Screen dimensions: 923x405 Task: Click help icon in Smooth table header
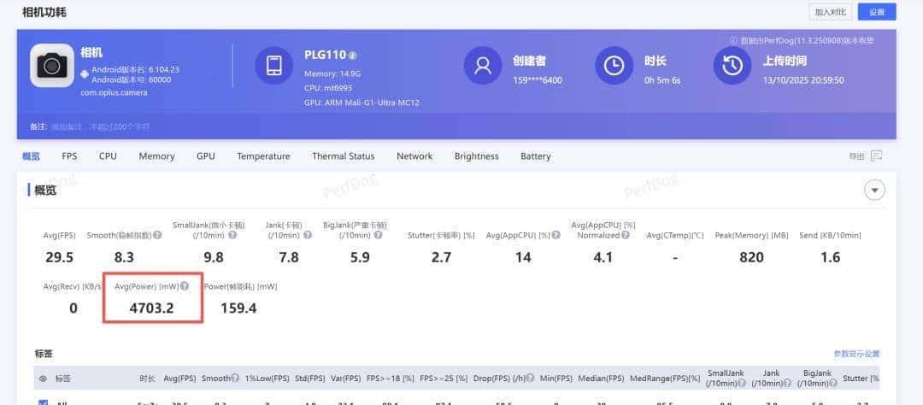[235, 379]
